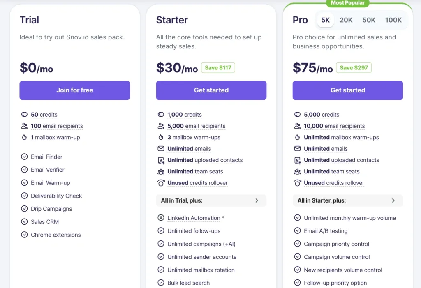Select the 20K Pro plan tier

point(346,20)
